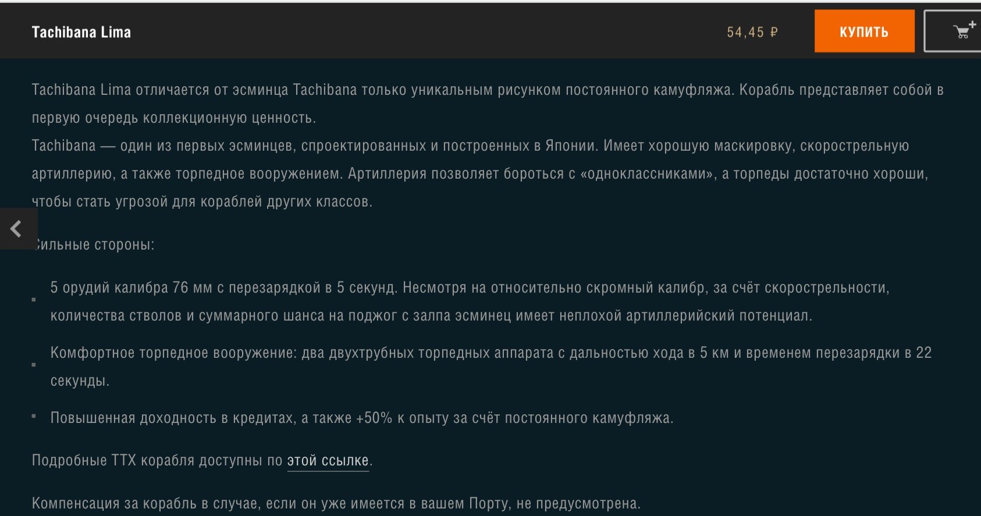Click the Подробные ТТХ корабля text
981x516 pixels.
point(157,461)
